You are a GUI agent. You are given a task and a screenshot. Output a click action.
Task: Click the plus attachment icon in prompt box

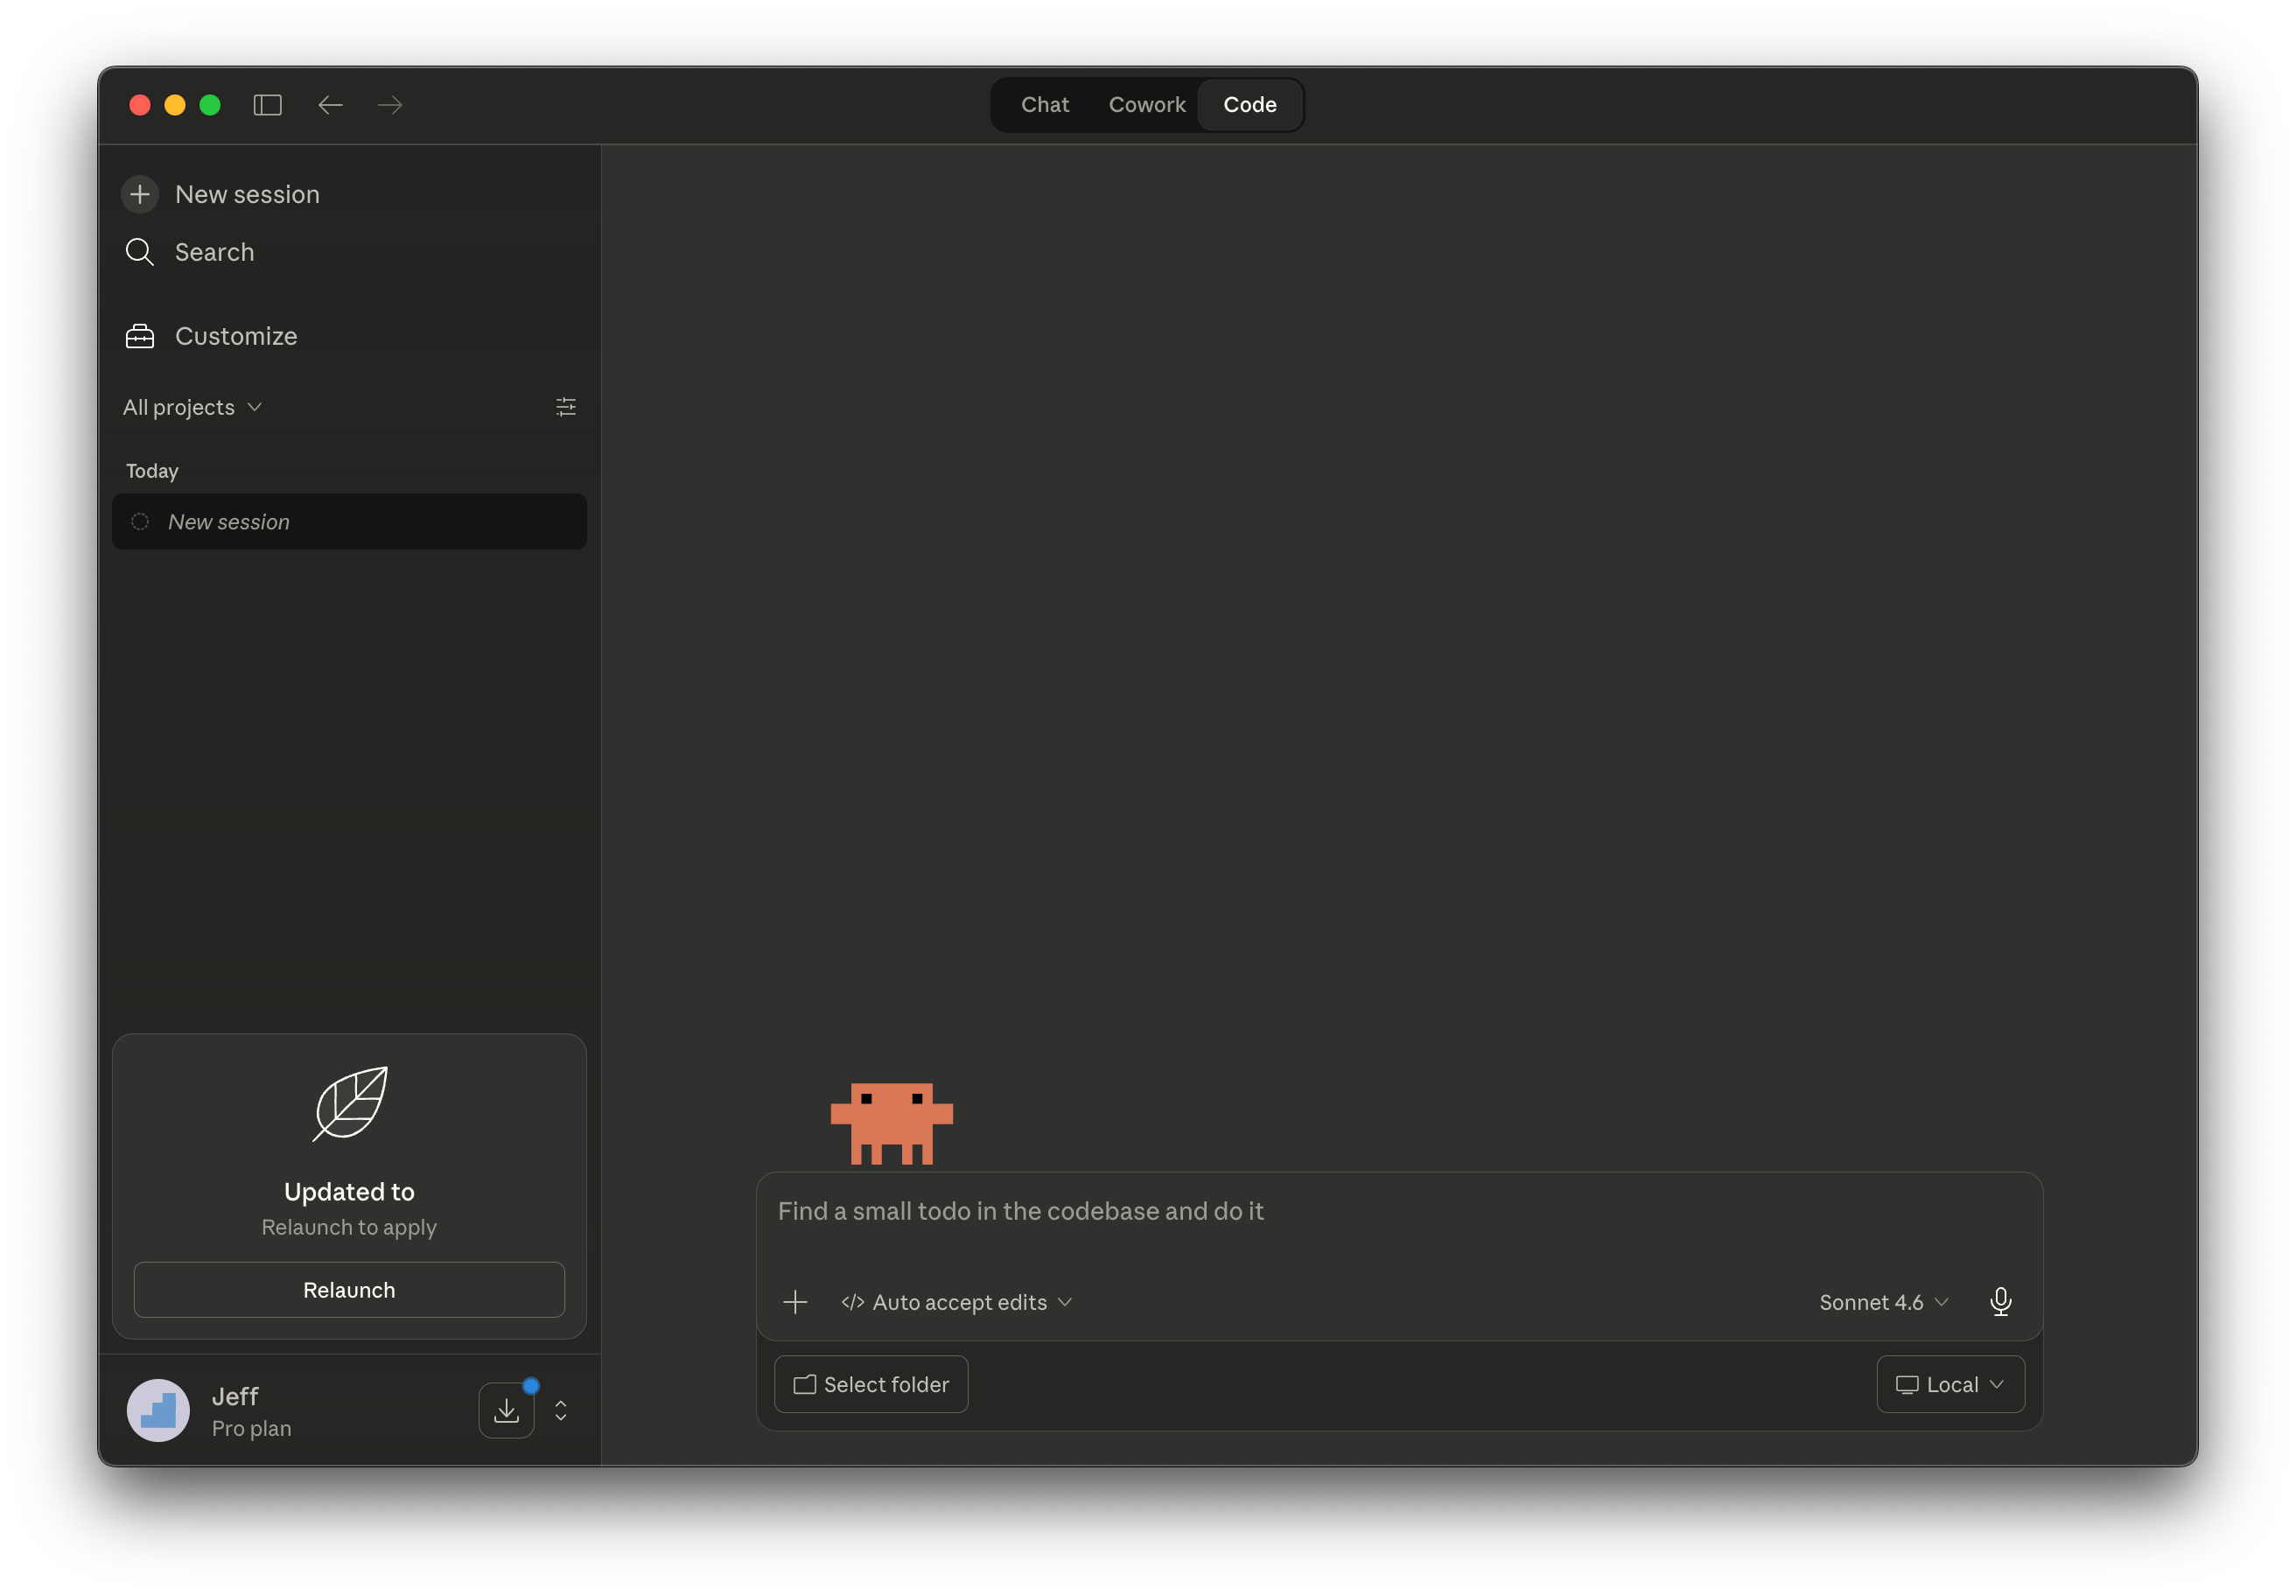795,1302
